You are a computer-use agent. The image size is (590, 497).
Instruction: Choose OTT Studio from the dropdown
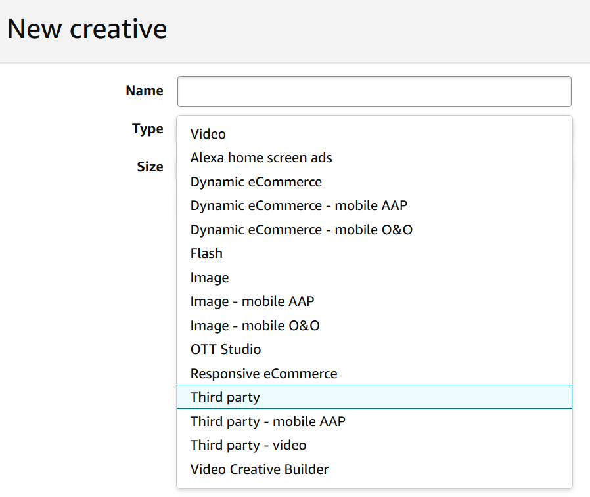[x=225, y=349]
